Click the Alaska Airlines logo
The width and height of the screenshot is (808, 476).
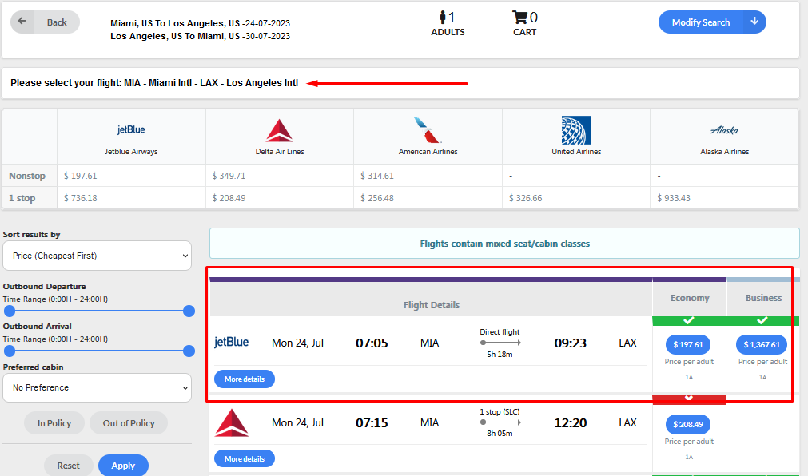tap(724, 130)
